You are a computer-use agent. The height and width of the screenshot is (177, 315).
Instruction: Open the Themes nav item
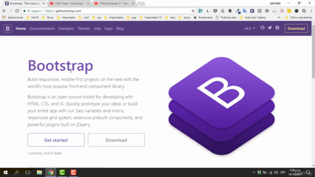pos(84,29)
